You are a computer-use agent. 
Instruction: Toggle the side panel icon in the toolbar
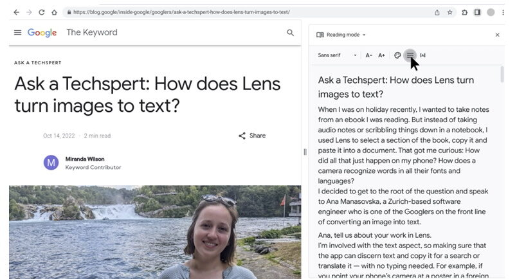pos(477,12)
